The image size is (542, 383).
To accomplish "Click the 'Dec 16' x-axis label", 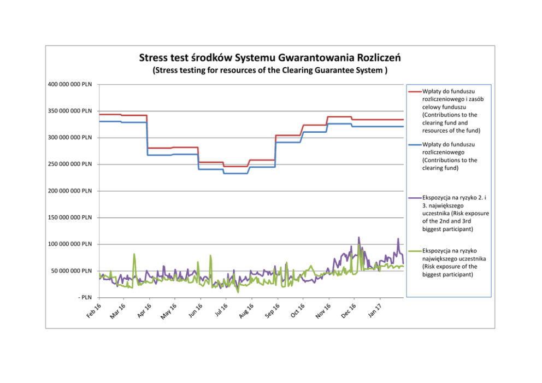I will pos(349,310).
